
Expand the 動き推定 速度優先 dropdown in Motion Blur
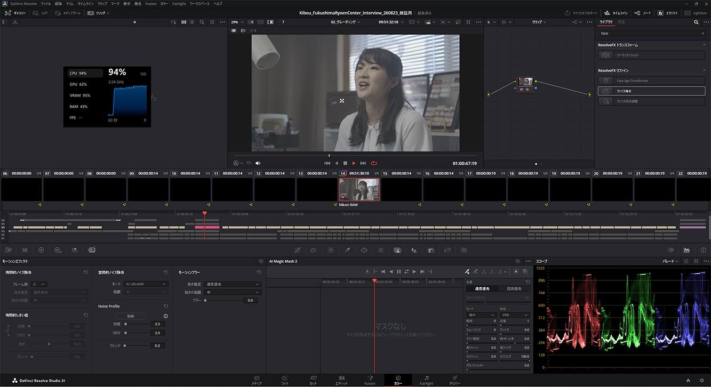pos(233,284)
